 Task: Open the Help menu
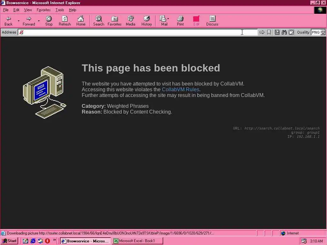[x=72, y=10]
